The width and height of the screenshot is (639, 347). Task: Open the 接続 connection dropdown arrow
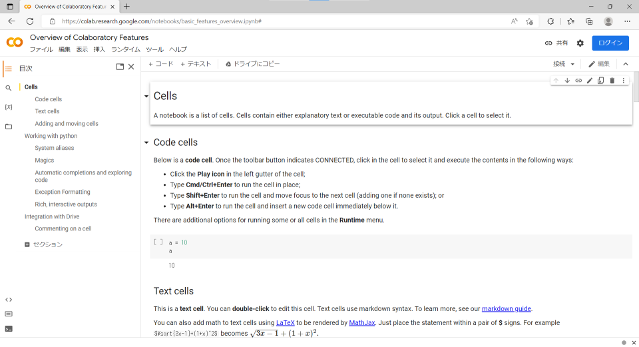tap(572, 64)
